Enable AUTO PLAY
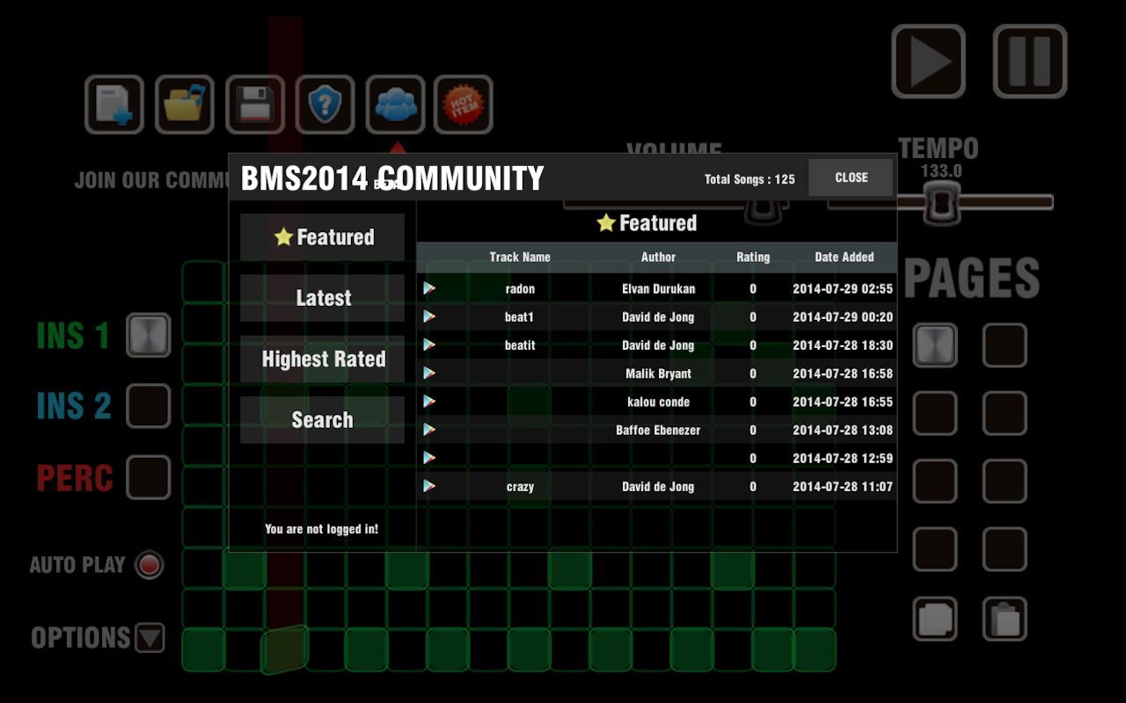 tap(150, 565)
